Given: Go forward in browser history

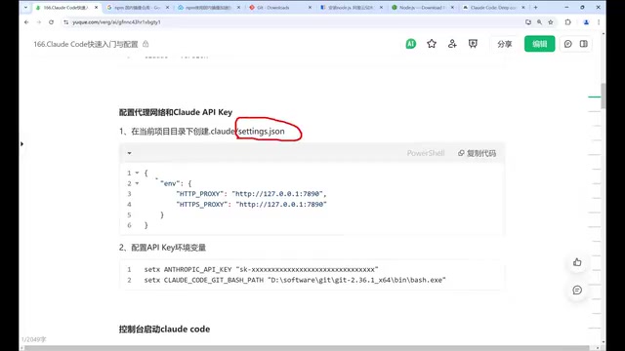Looking at the screenshot, I should (39, 22).
